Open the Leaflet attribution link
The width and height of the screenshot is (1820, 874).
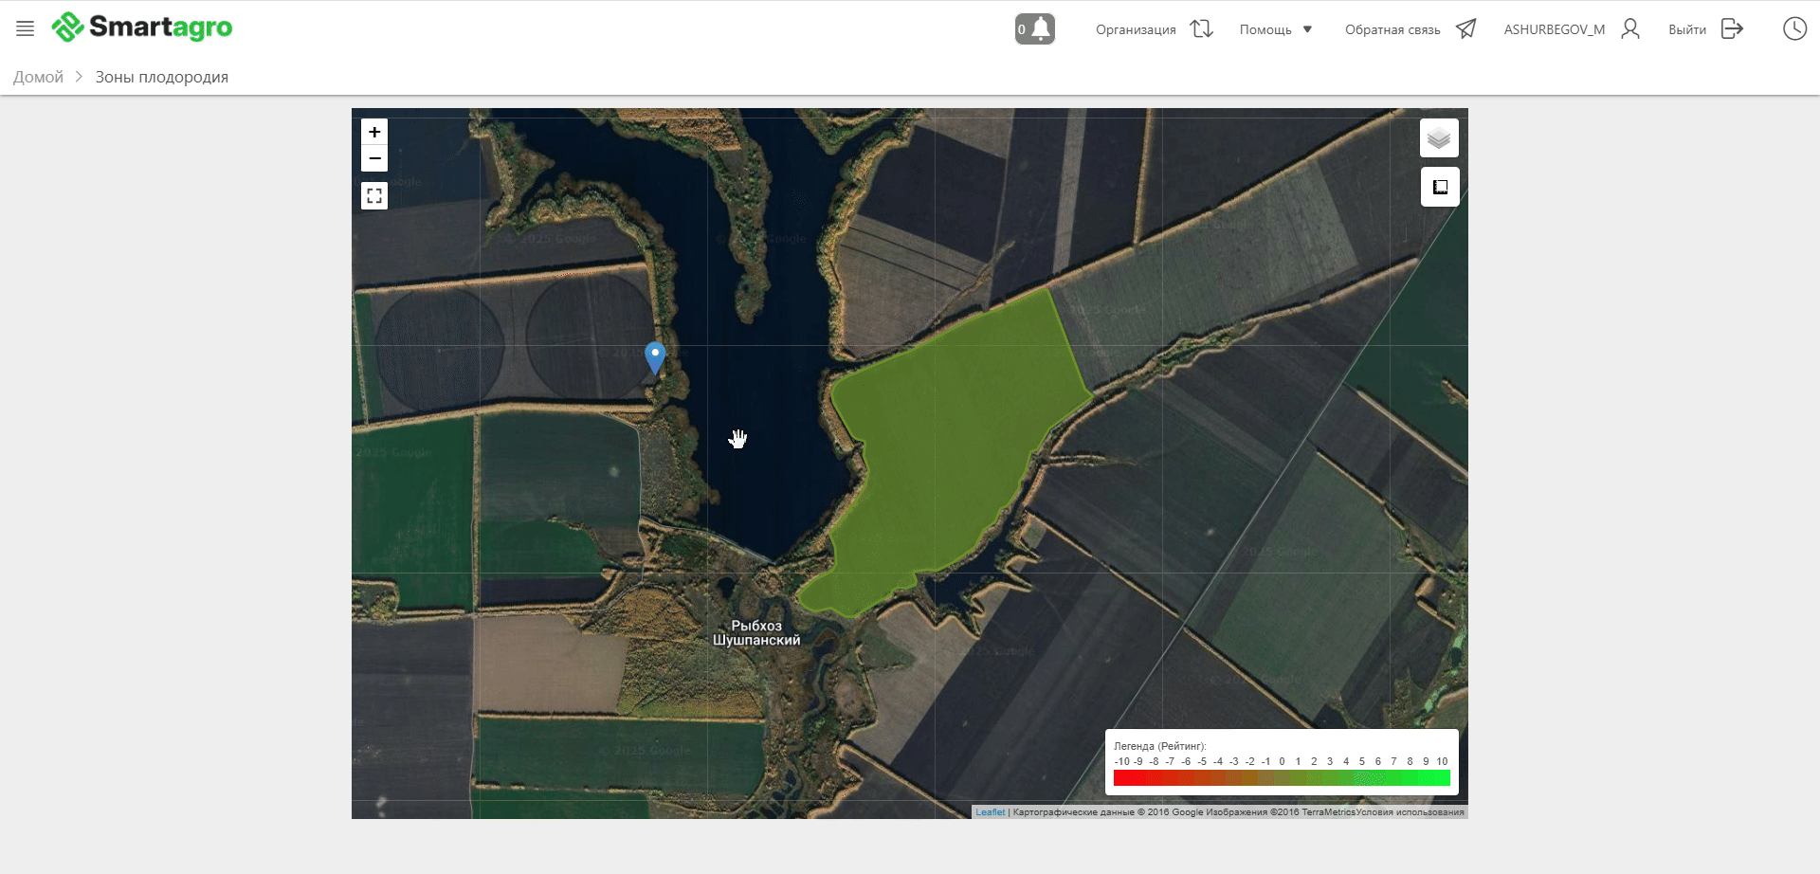point(990,812)
